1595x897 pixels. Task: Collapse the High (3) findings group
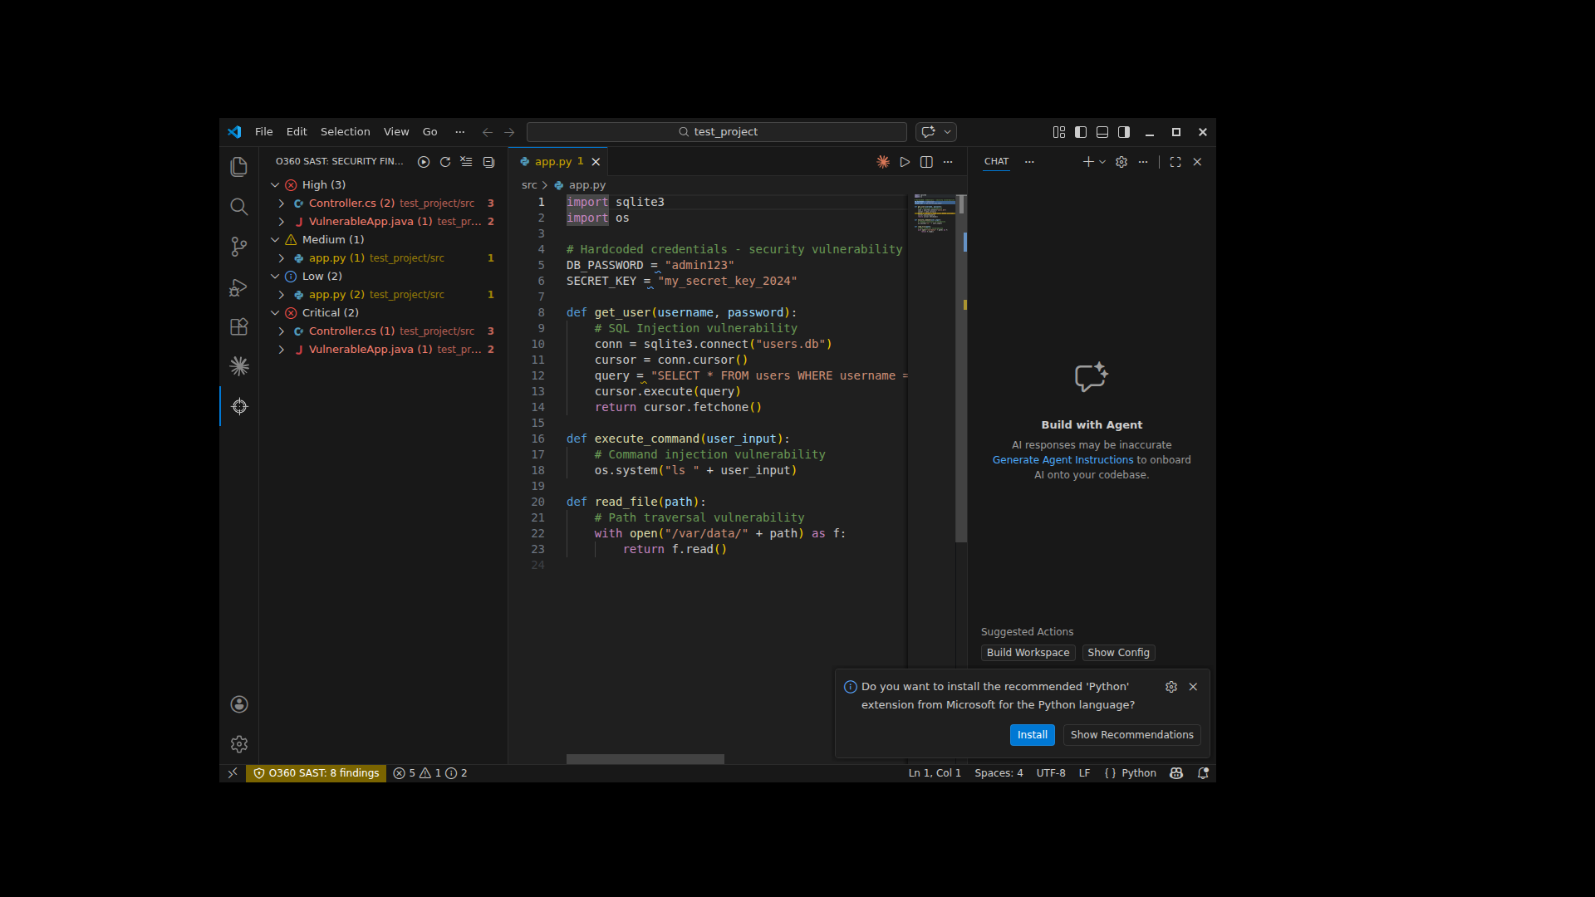click(x=274, y=184)
